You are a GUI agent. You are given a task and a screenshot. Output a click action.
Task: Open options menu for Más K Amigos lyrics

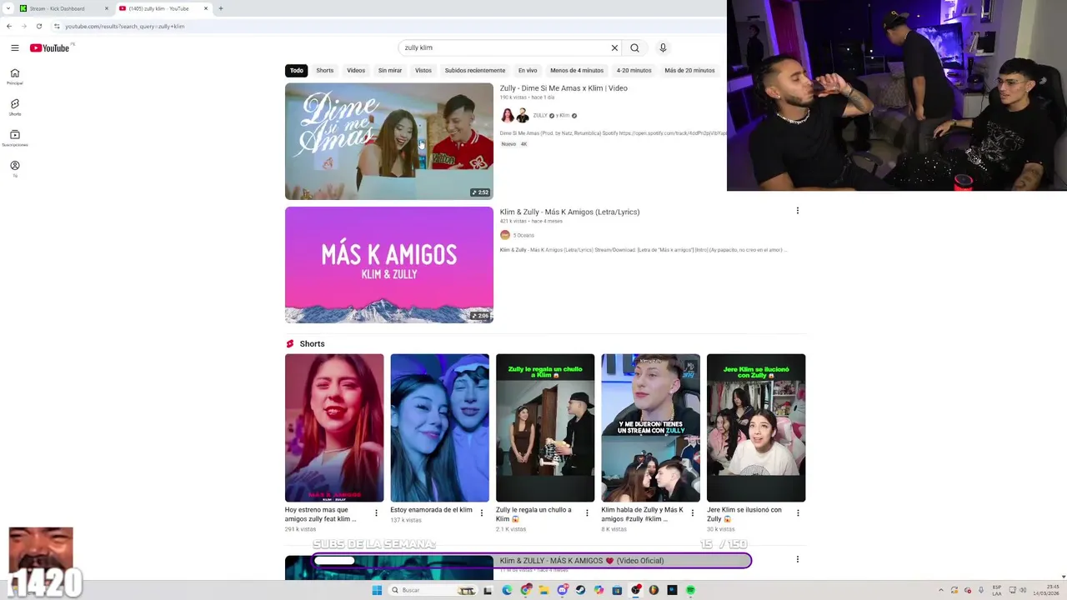click(798, 211)
